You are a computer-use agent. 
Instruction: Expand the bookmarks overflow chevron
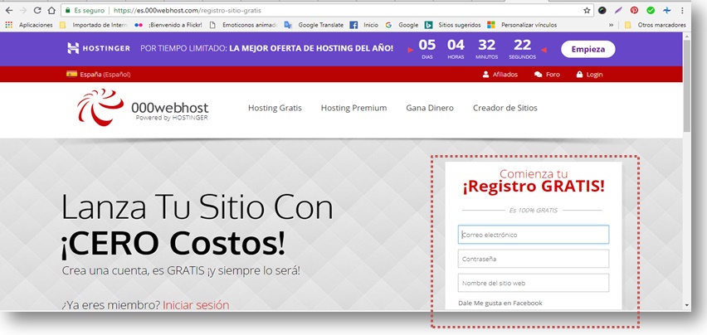pyautogui.click(x=612, y=25)
